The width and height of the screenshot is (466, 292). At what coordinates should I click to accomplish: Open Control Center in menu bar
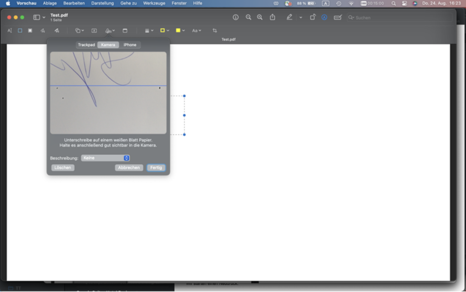(405, 4)
